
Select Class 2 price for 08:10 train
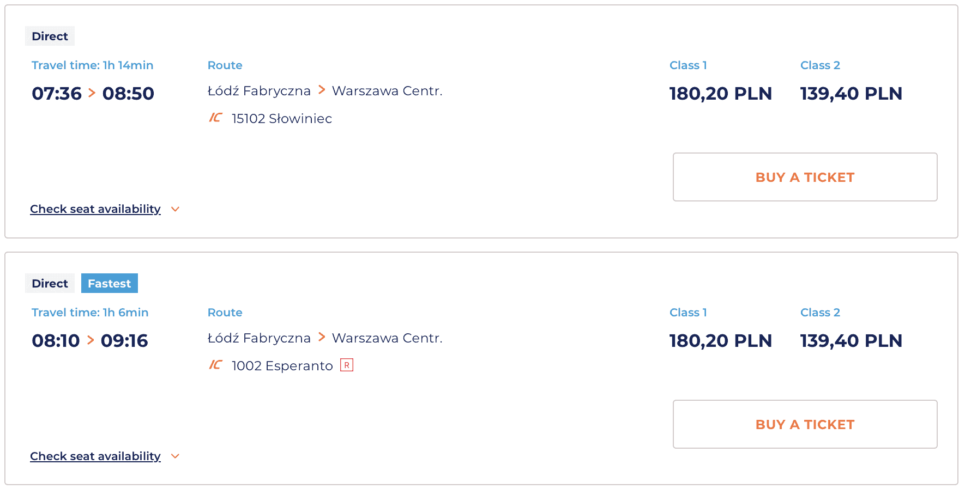point(851,341)
